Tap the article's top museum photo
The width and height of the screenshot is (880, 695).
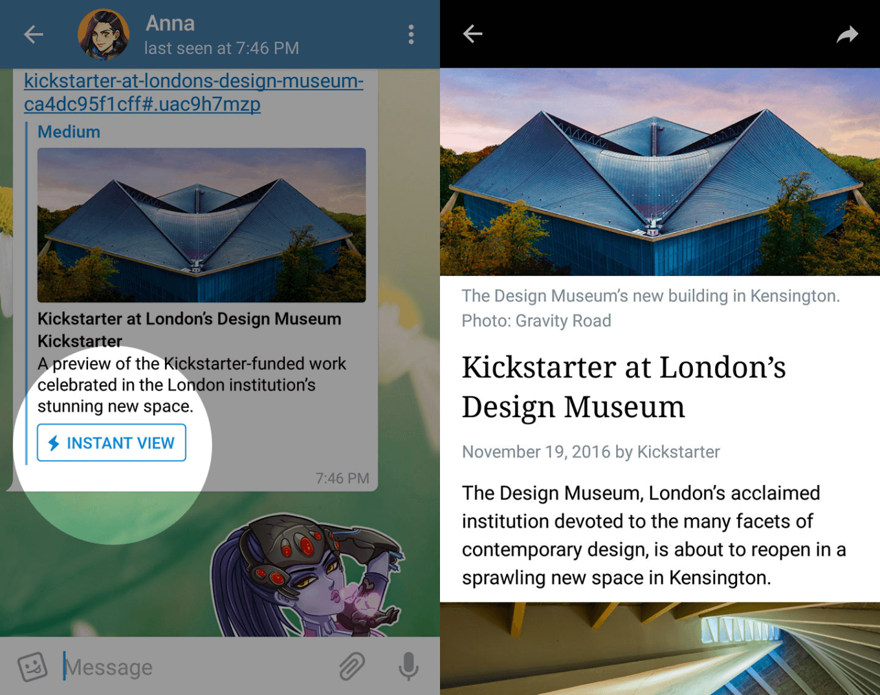point(660,172)
